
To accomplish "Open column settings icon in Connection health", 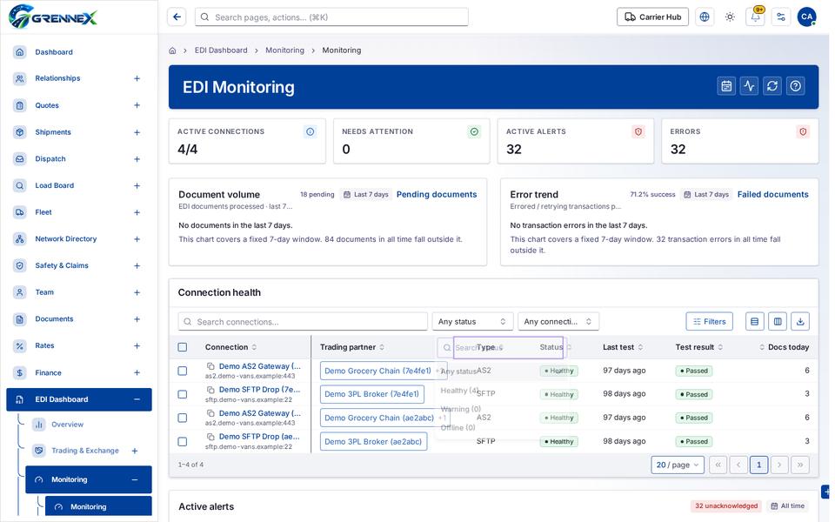I will (778, 322).
